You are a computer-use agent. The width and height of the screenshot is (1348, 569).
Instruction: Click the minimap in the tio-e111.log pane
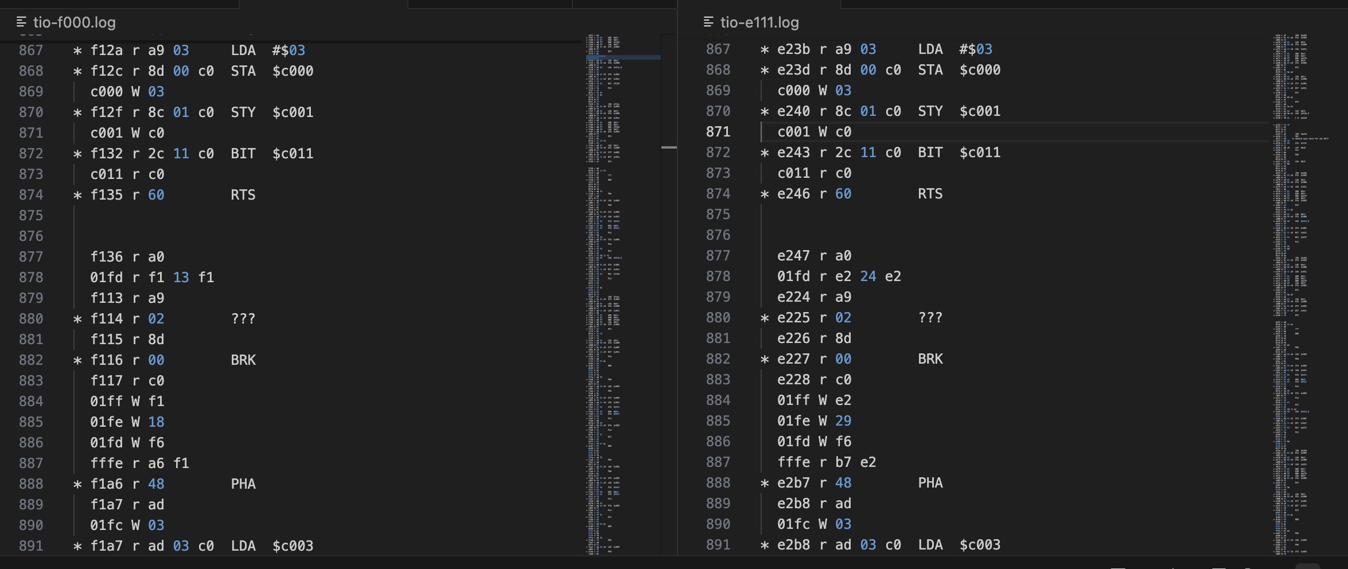(x=1291, y=287)
